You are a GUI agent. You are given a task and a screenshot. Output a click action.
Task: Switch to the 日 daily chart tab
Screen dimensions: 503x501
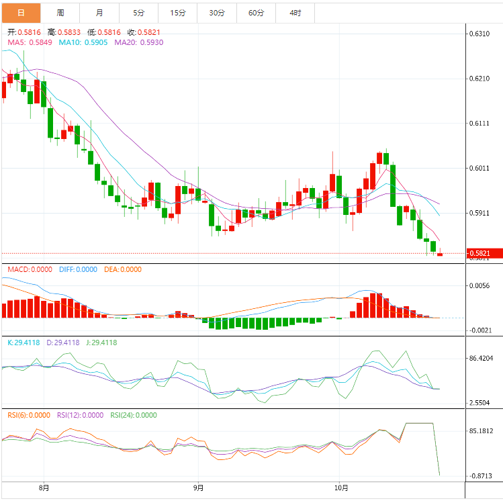point(21,13)
